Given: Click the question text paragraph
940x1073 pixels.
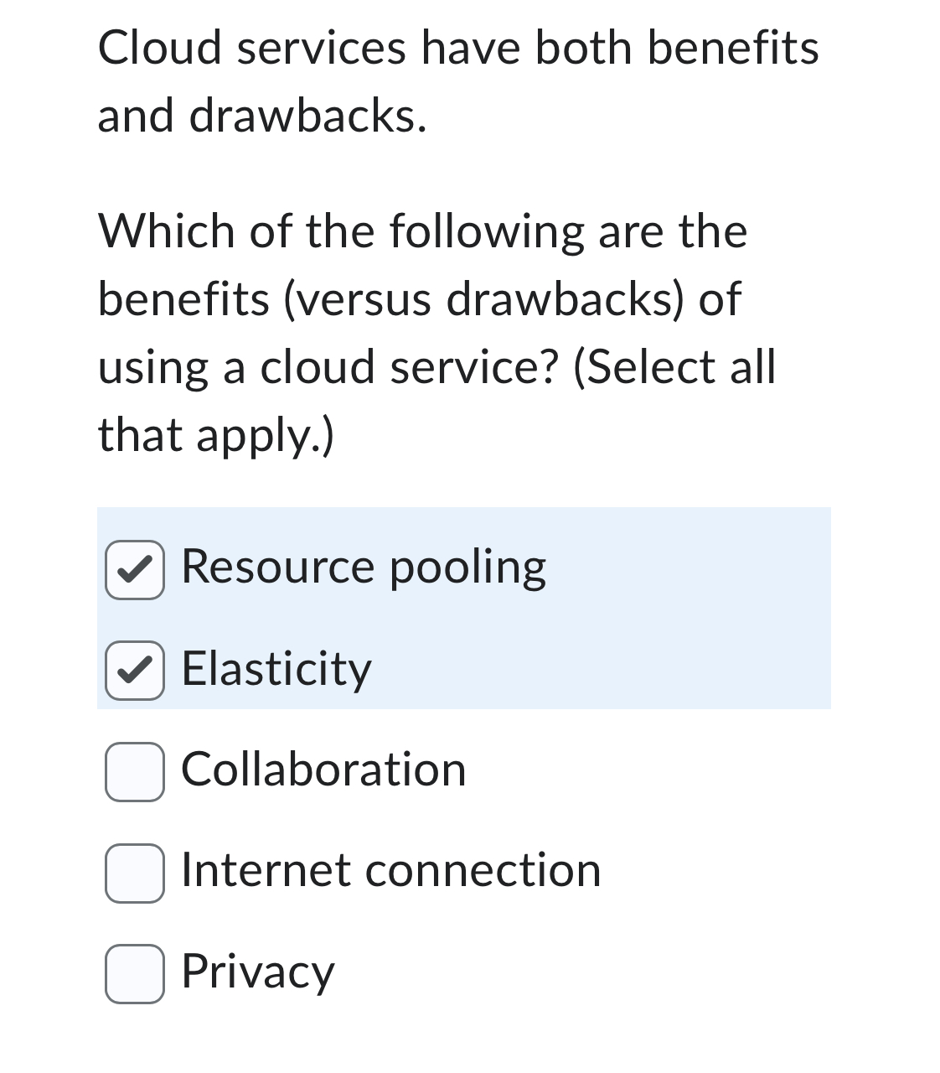Looking at the screenshot, I should (436, 331).
